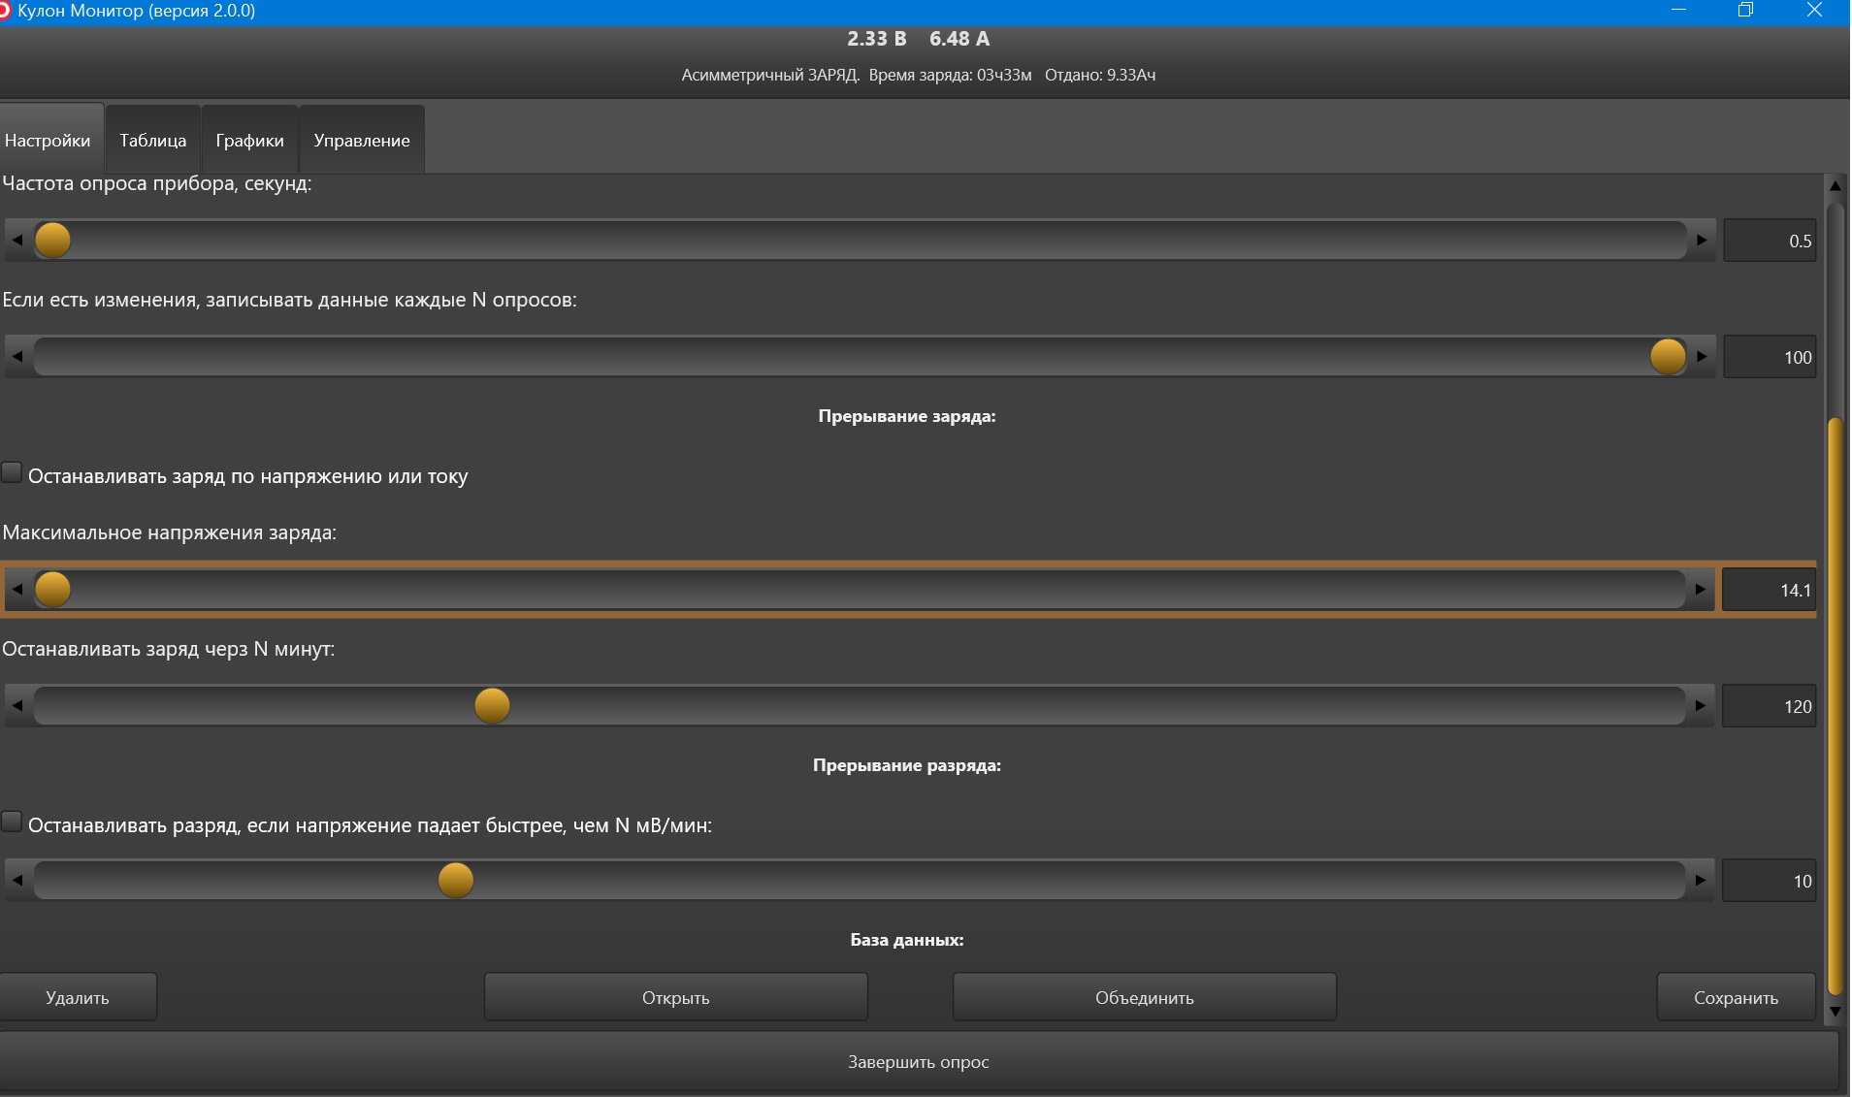Click the app icon in the title bar

pyautogui.click(x=4, y=11)
